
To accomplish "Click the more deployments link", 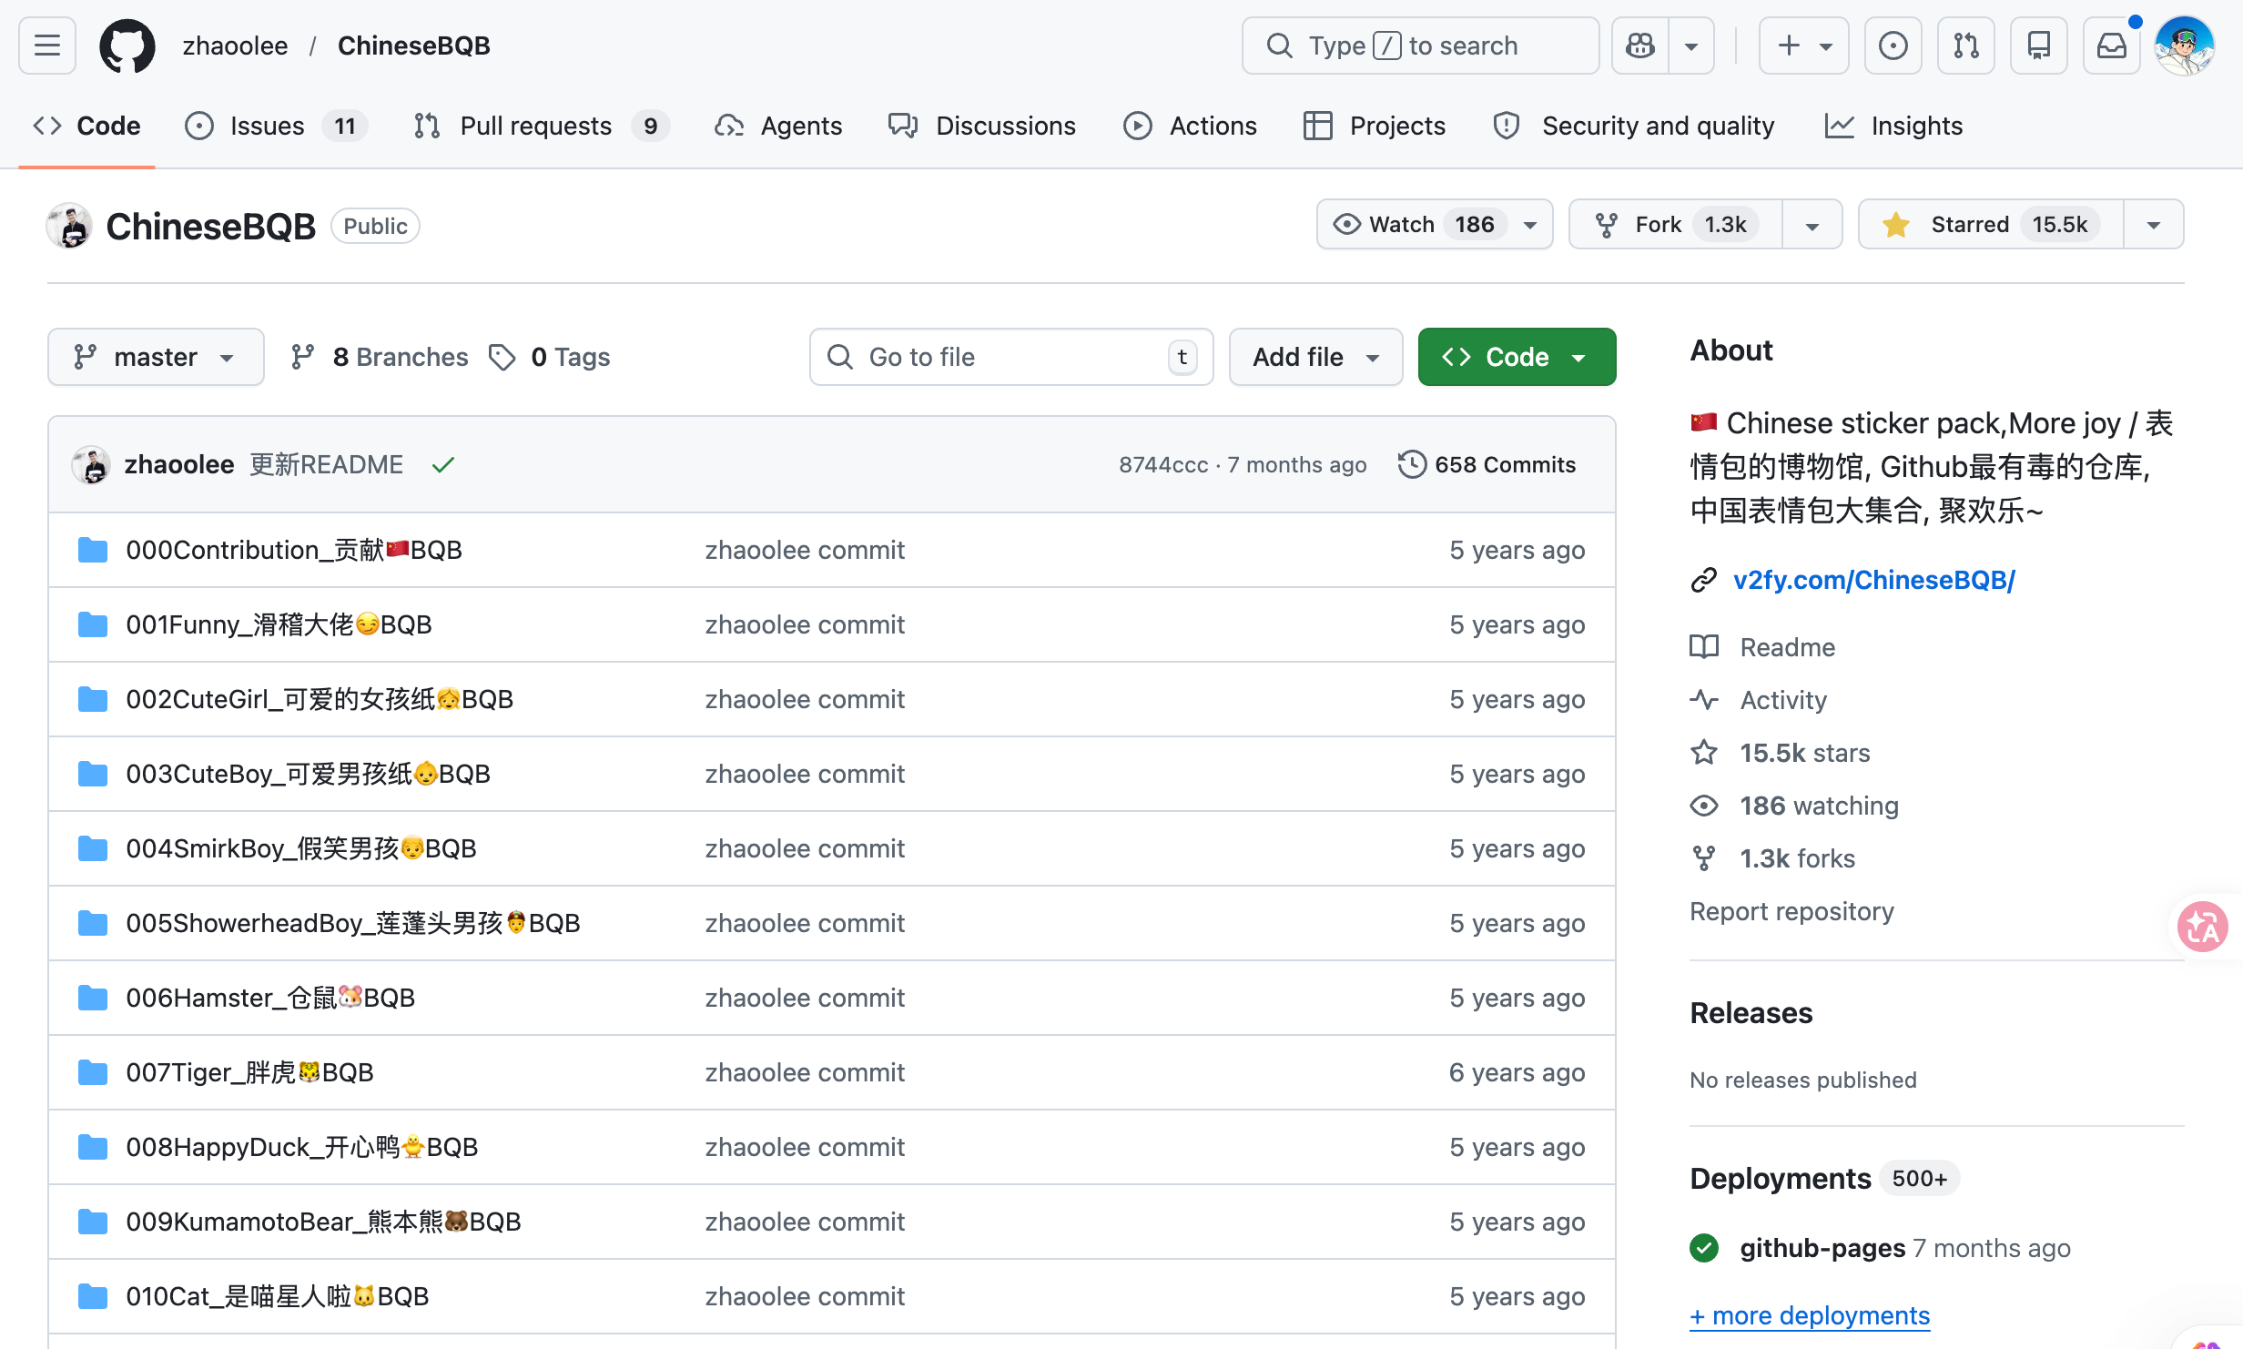I will tap(1810, 1315).
